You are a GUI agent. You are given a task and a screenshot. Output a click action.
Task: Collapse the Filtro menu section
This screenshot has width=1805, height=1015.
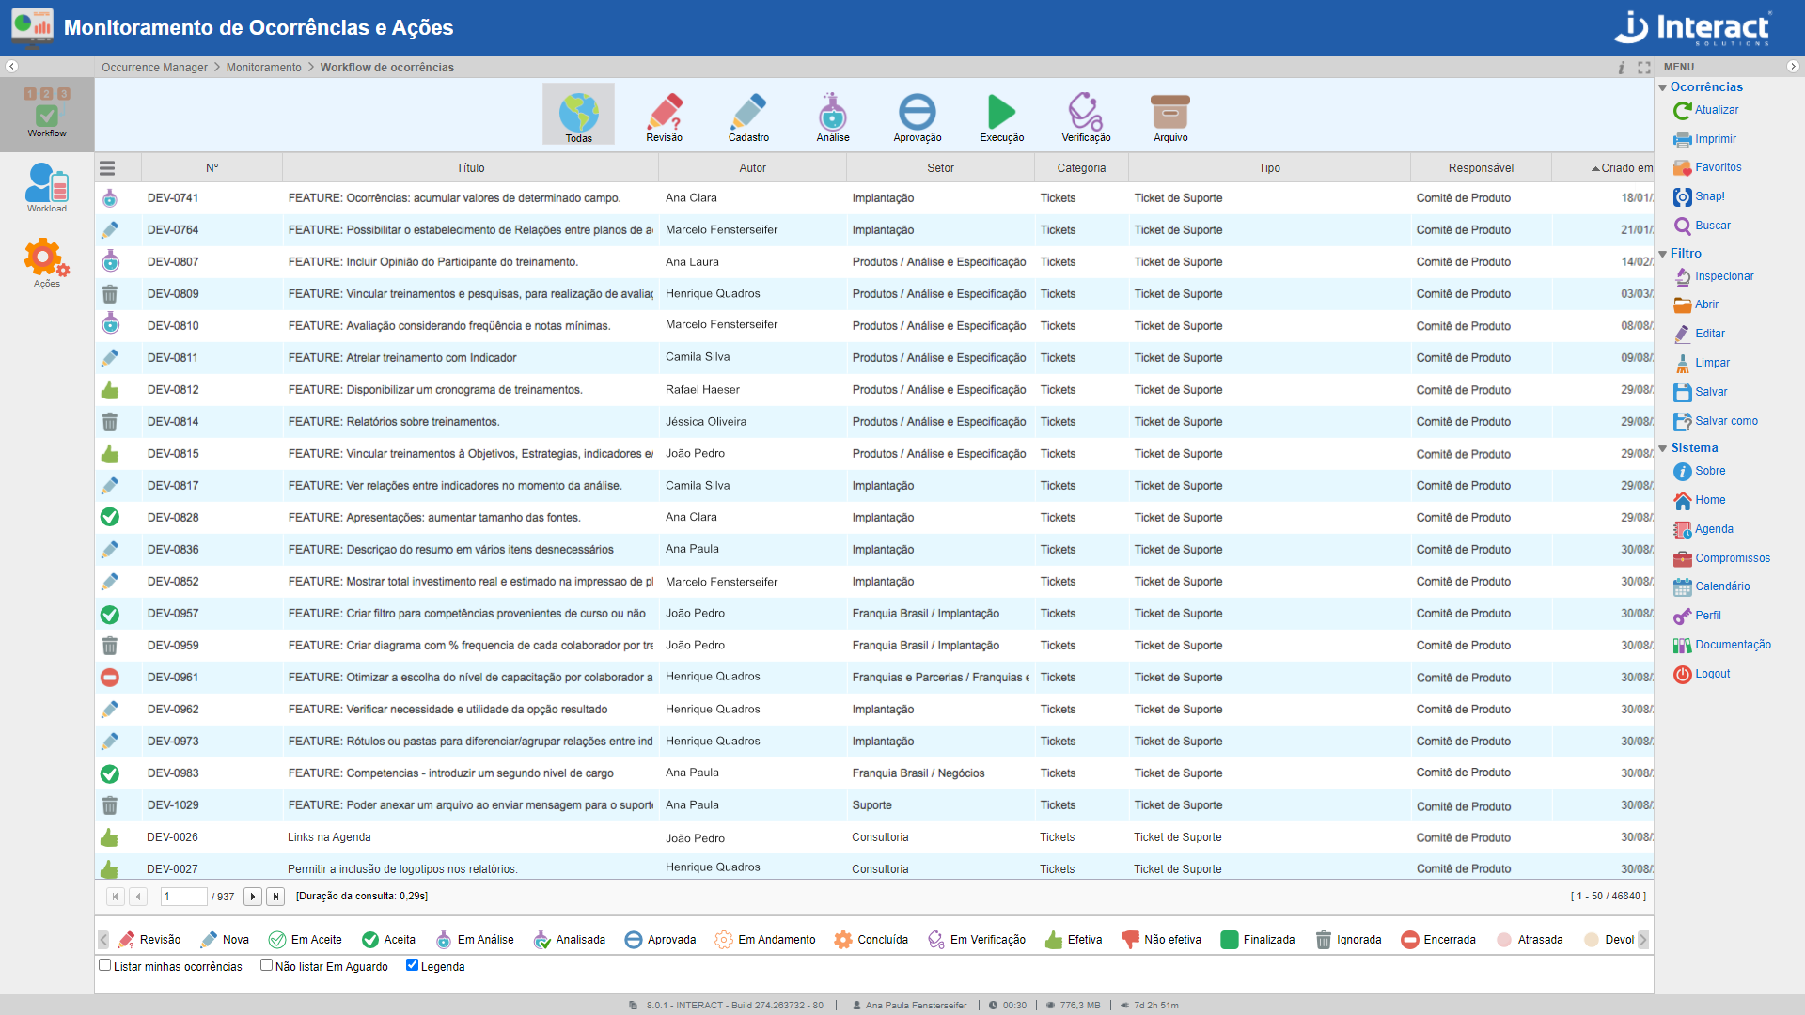[1662, 254]
